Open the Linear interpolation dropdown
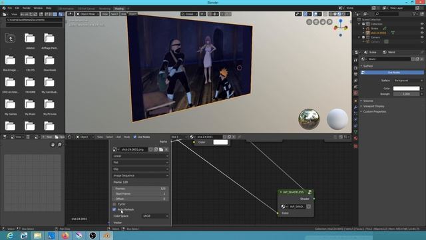The width and height of the screenshot is (426, 240). click(x=140, y=156)
